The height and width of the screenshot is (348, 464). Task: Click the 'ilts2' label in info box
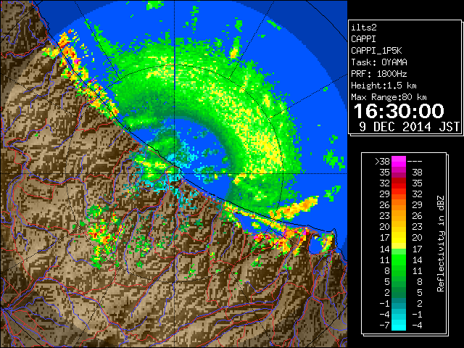point(364,28)
